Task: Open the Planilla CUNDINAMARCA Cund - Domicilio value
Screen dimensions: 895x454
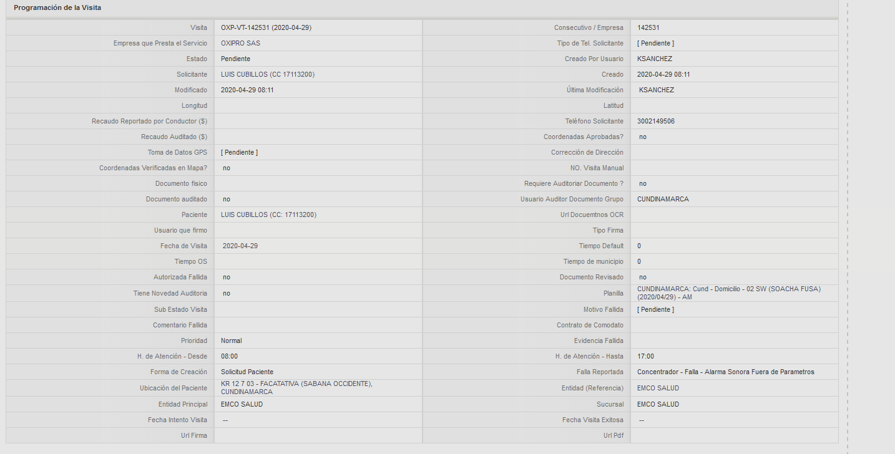Action: pos(729,292)
